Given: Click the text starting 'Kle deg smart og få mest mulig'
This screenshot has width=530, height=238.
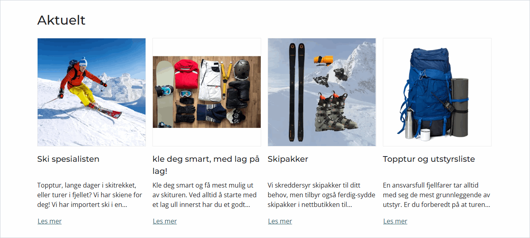Looking at the screenshot, I should coord(205,195).
